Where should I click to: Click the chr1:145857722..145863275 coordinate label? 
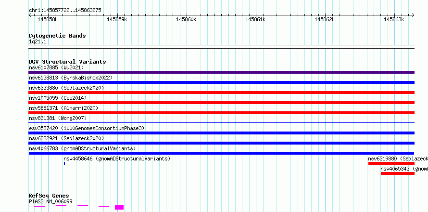65,11
